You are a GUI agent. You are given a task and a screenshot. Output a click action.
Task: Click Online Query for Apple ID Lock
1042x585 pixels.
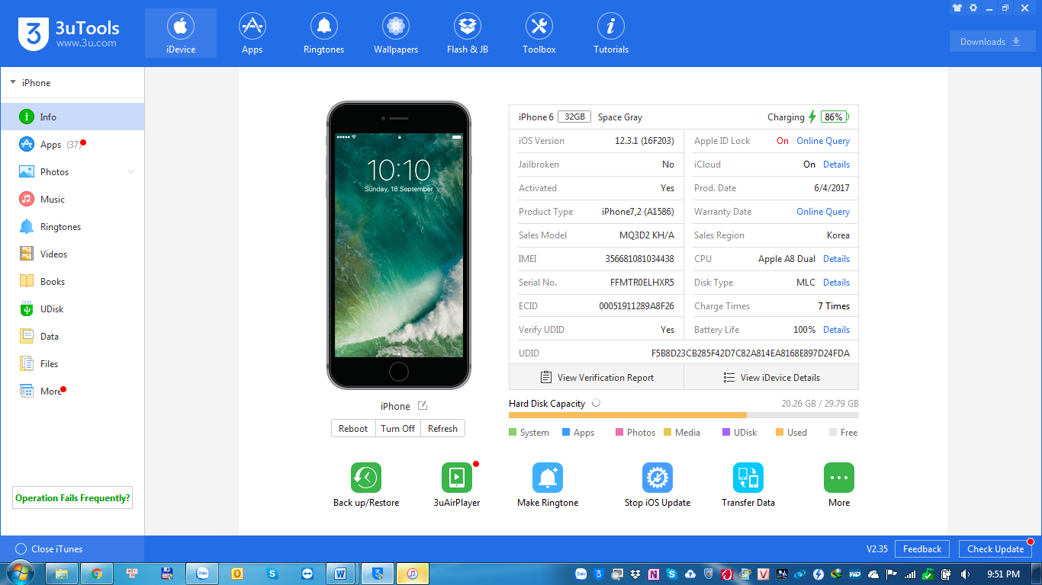(822, 141)
